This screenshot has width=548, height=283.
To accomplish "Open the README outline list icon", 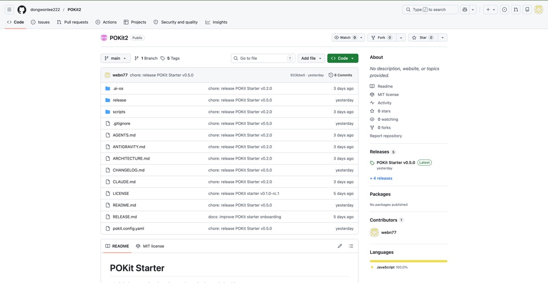I will point(351,246).
